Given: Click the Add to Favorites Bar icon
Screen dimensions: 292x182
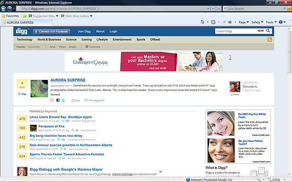Looking at the screenshot, I should pos(25,16).
